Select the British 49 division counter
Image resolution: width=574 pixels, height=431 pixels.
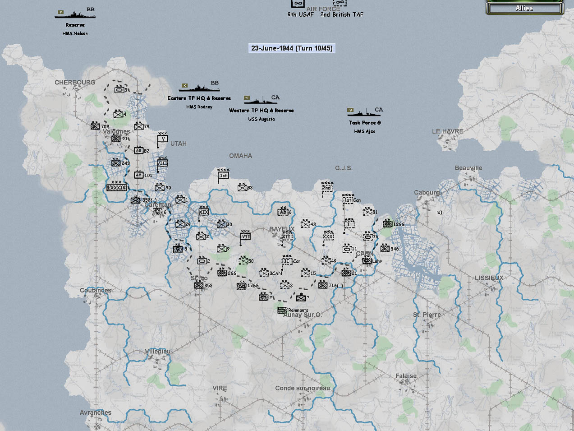[x=326, y=260]
